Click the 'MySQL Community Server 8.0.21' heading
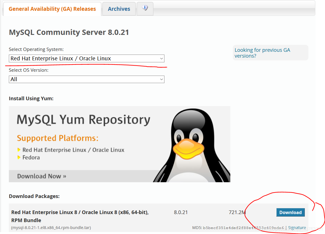Viewport: 325px width, 234px height. tap(69, 32)
